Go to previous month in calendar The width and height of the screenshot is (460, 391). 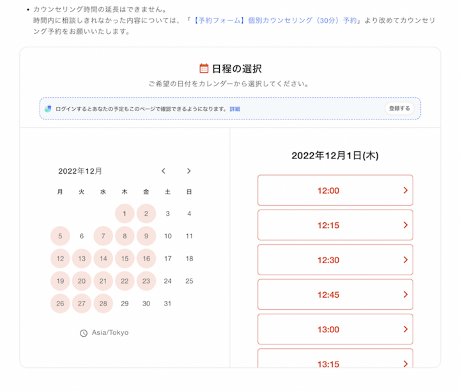[164, 171]
